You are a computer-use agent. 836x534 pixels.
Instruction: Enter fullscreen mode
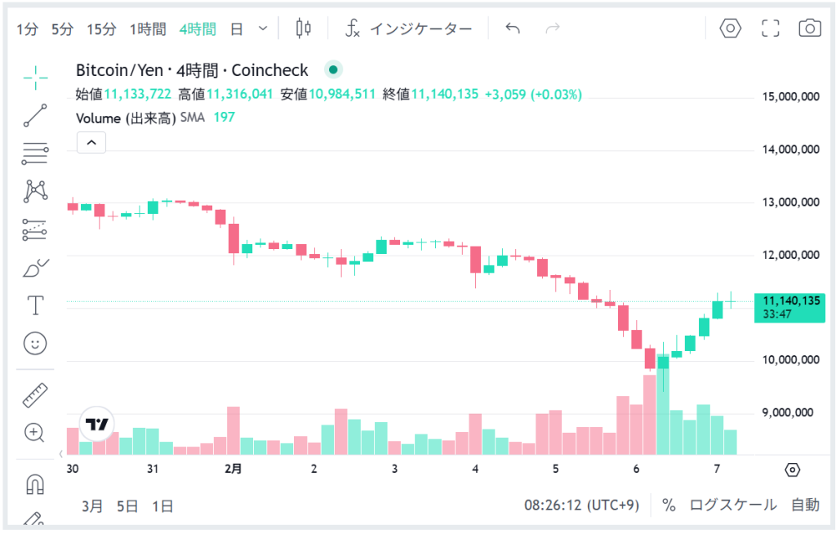tap(770, 29)
